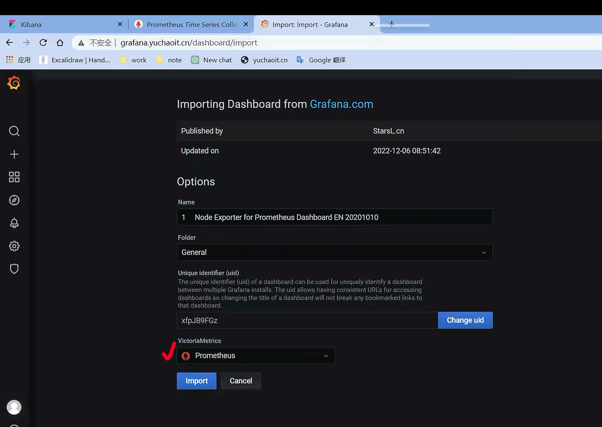Open the Explore compass icon
The image size is (602, 427).
pyautogui.click(x=14, y=200)
